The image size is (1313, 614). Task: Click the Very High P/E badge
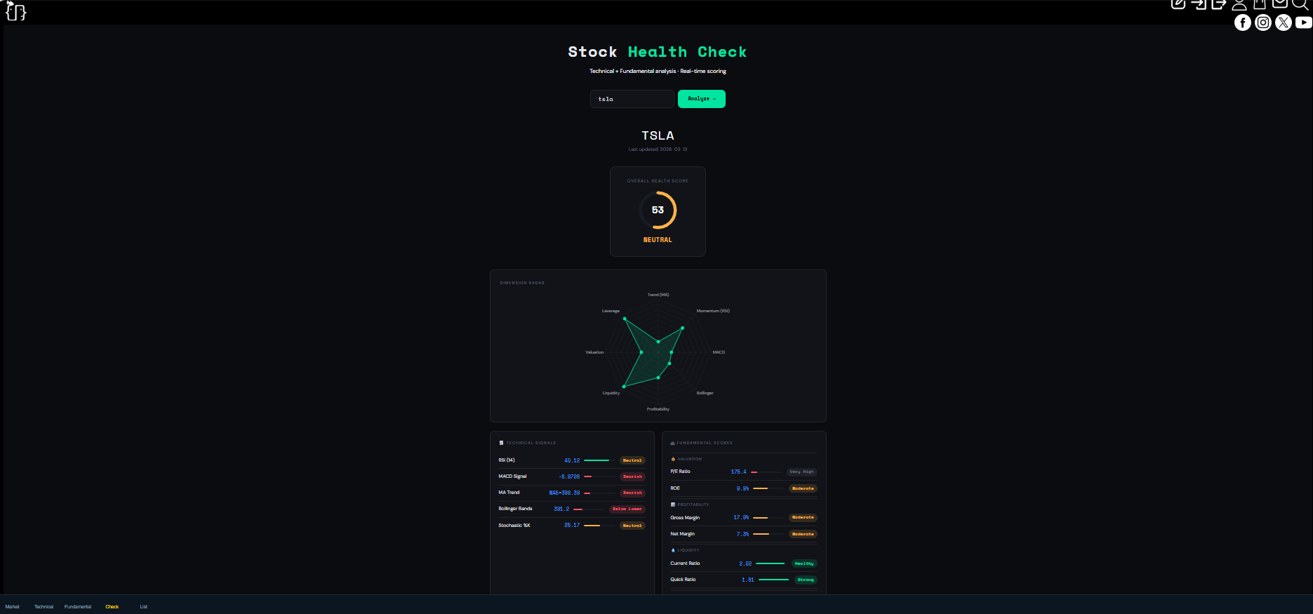[x=801, y=472]
